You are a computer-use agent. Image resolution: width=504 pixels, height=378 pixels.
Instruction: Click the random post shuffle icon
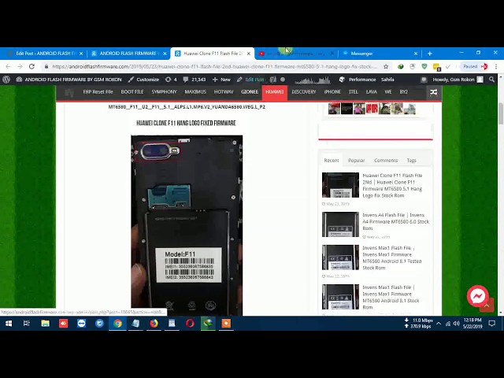(x=434, y=93)
